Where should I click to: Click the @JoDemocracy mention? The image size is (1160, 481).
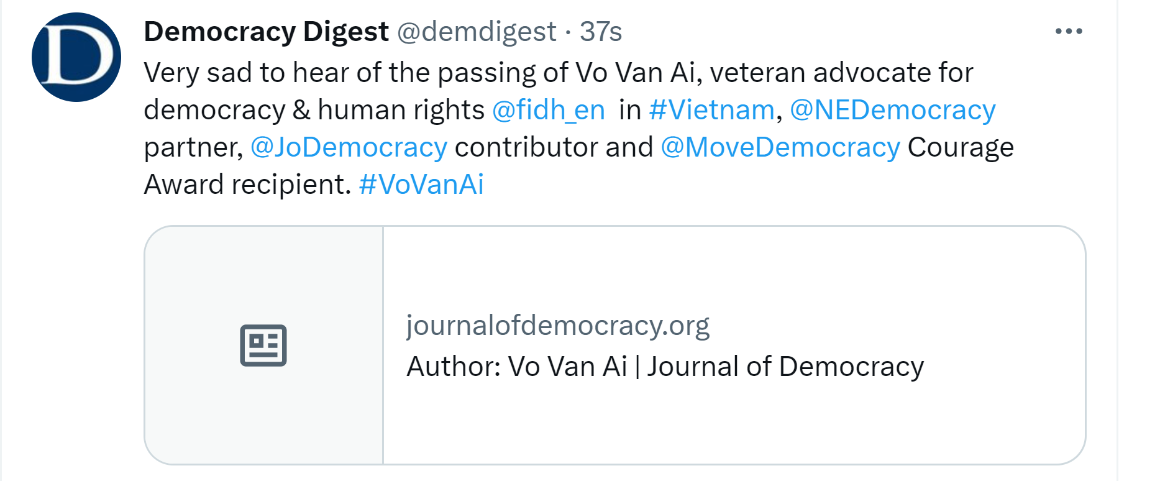349,147
